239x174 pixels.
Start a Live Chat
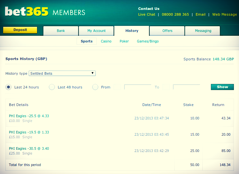[147, 14]
